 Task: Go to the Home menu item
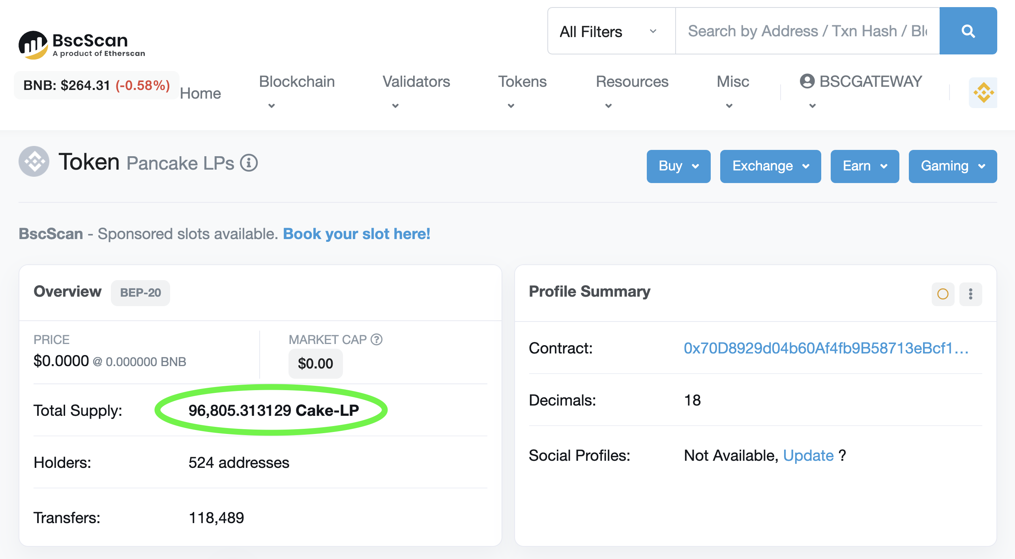[200, 93]
